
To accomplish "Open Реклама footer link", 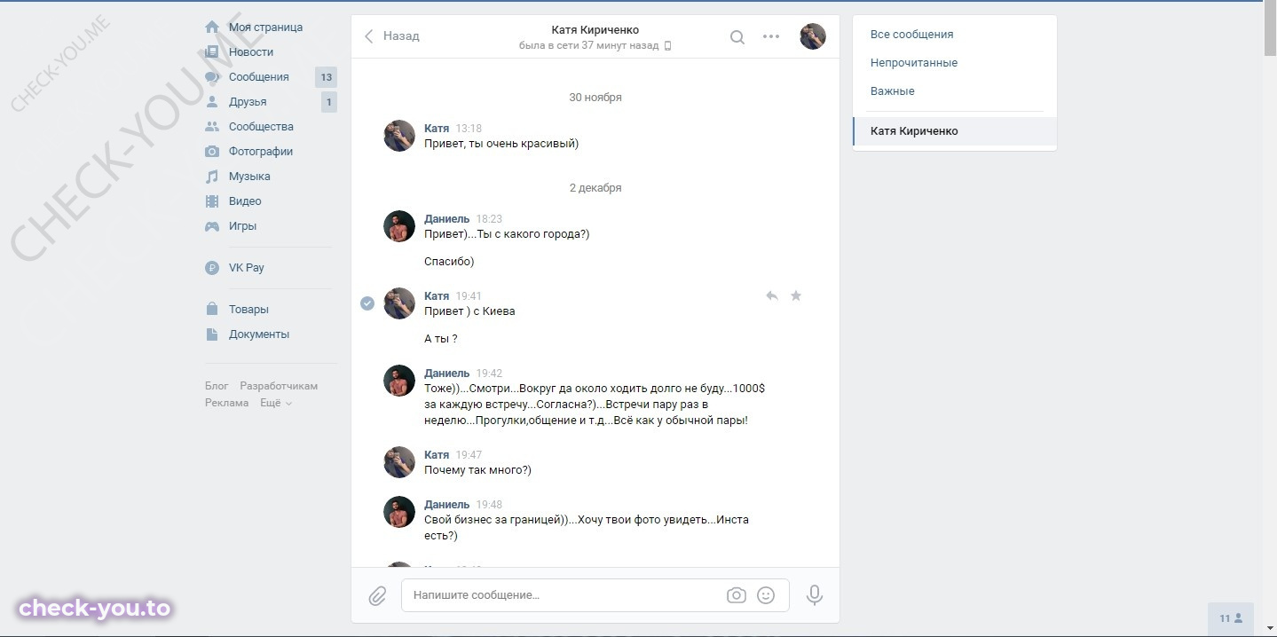I will click(x=227, y=403).
